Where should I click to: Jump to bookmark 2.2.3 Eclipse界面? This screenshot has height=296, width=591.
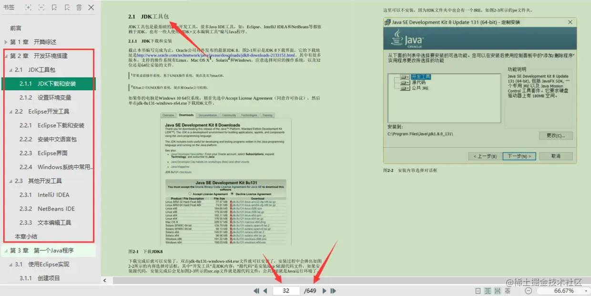click(x=43, y=153)
